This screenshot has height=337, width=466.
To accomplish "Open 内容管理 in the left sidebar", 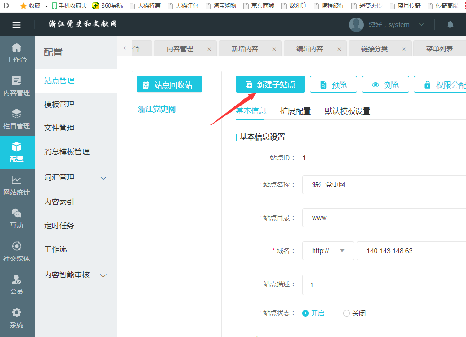I will (x=17, y=86).
